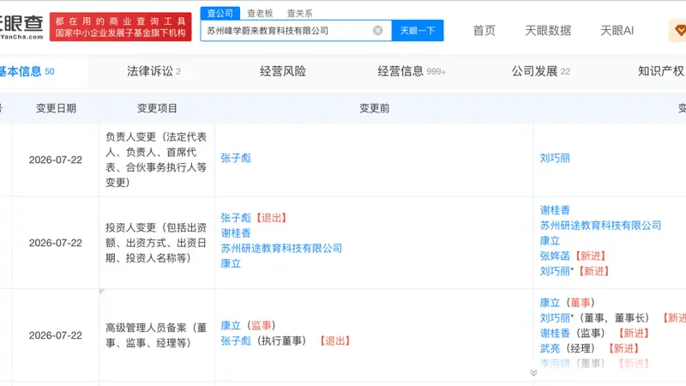Open 康立 link in the 变更后 investor list
The width and height of the screenshot is (686, 386).
(550, 241)
